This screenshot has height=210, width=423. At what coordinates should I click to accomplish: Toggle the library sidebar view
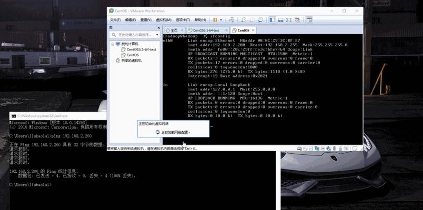pos(273,20)
